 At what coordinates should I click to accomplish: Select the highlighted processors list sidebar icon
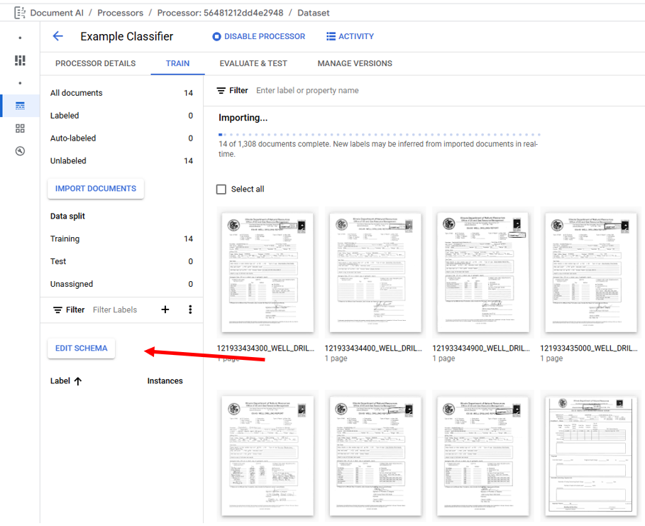[x=20, y=106]
